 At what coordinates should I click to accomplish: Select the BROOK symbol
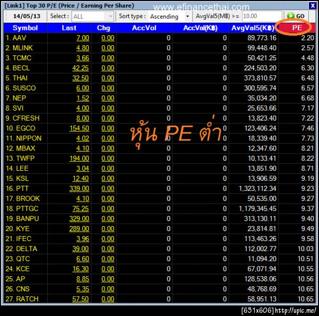28,198
